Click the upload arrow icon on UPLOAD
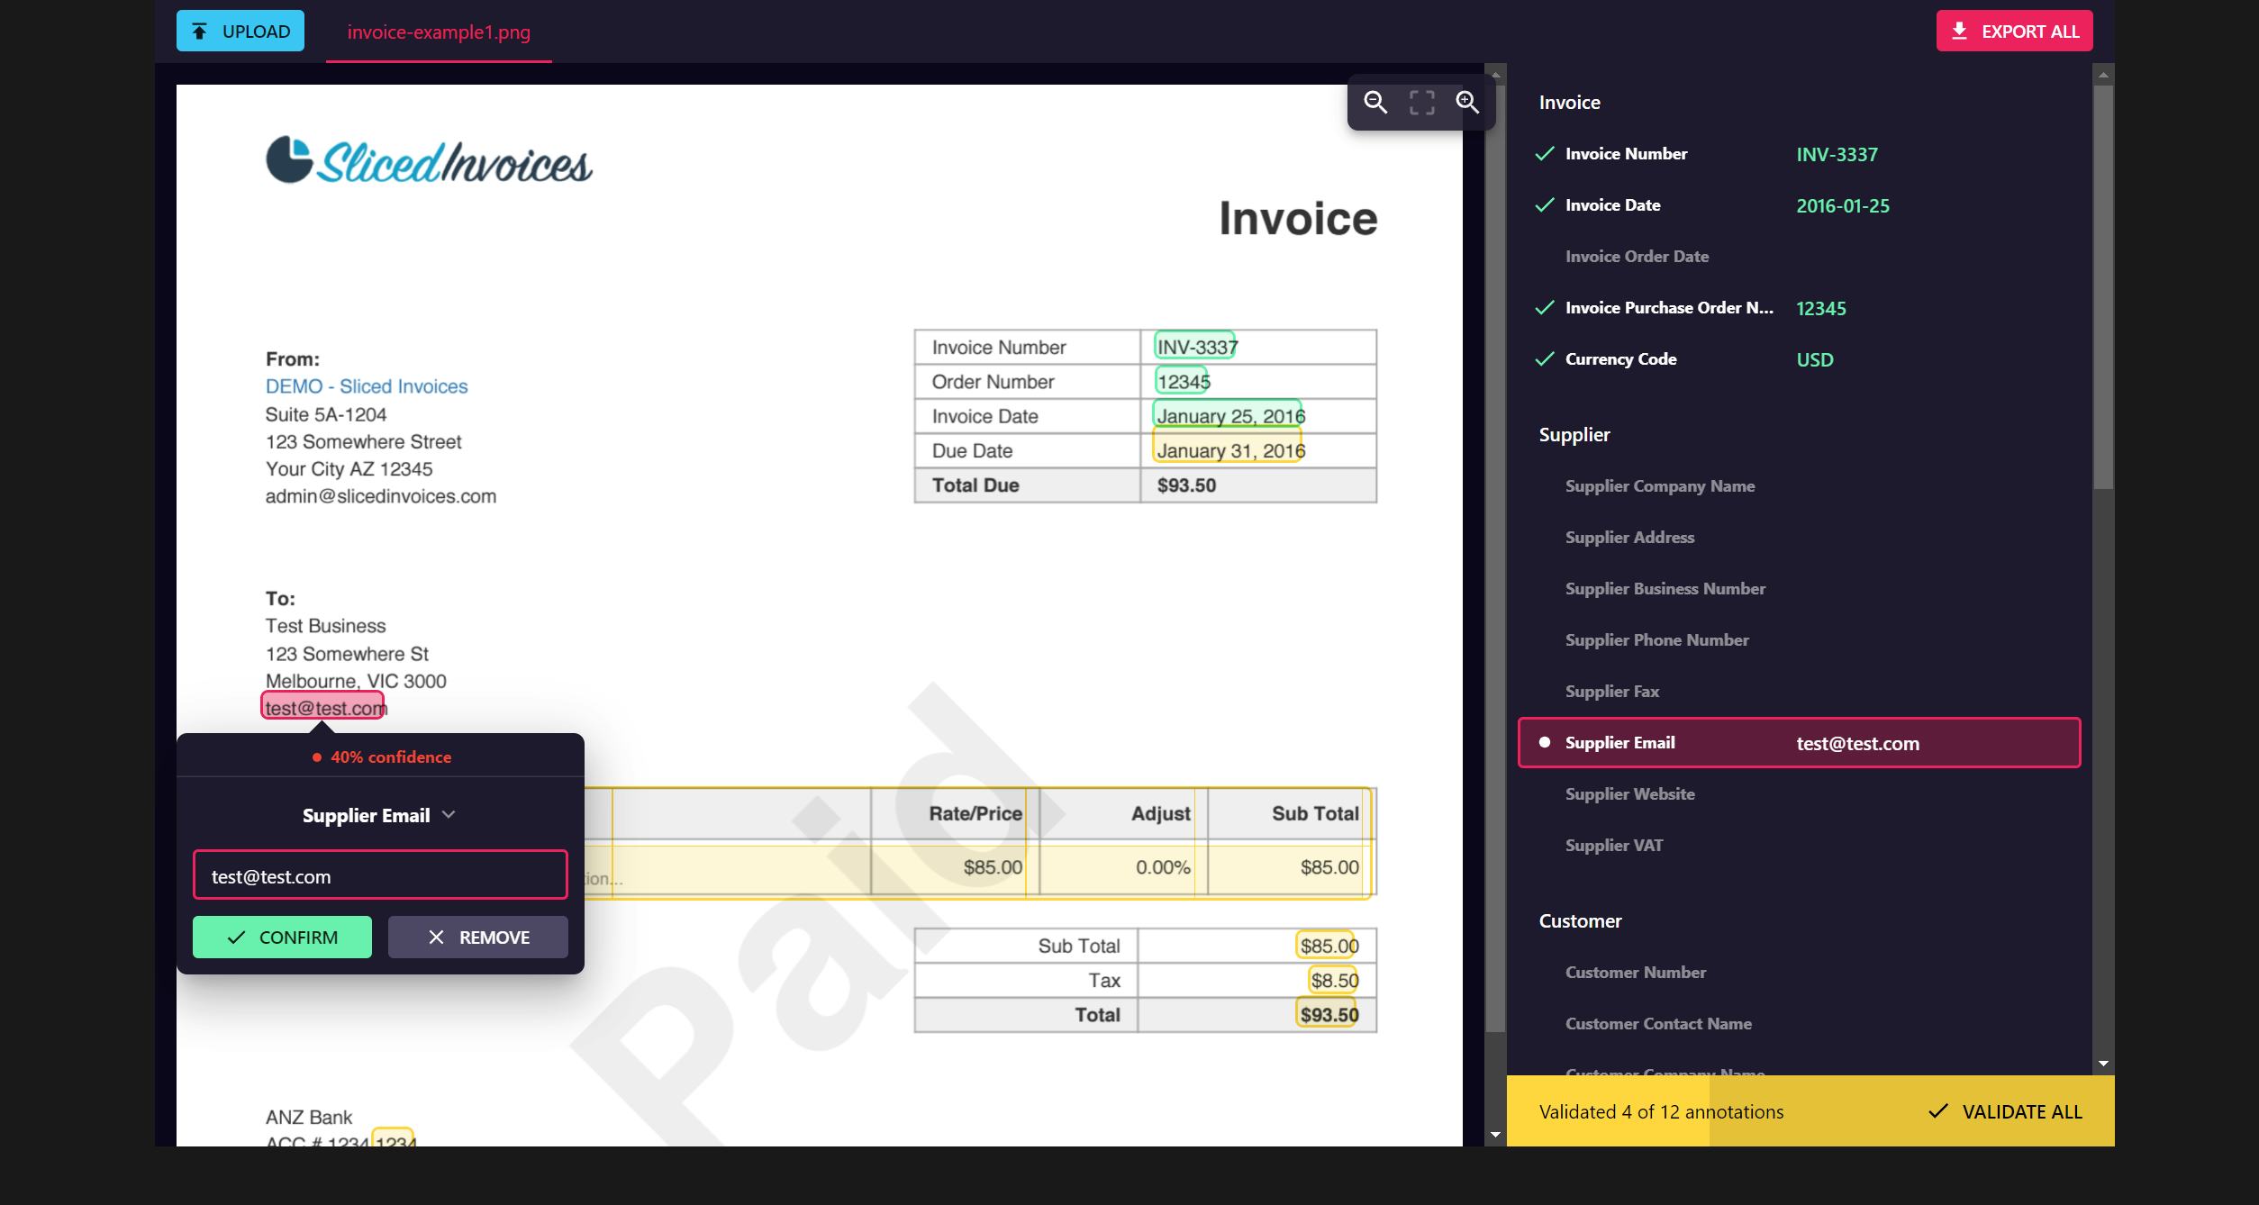The width and height of the screenshot is (2259, 1205). pyautogui.click(x=200, y=31)
